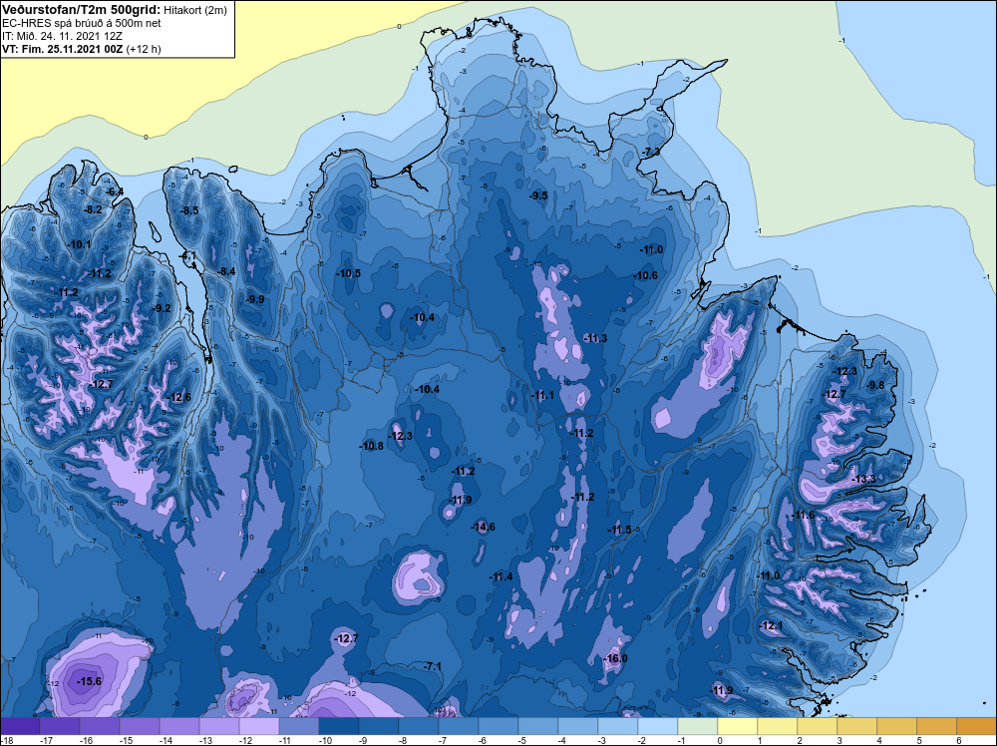
Task: Click the legend scale label '-8'
Action: [x=403, y=740]
